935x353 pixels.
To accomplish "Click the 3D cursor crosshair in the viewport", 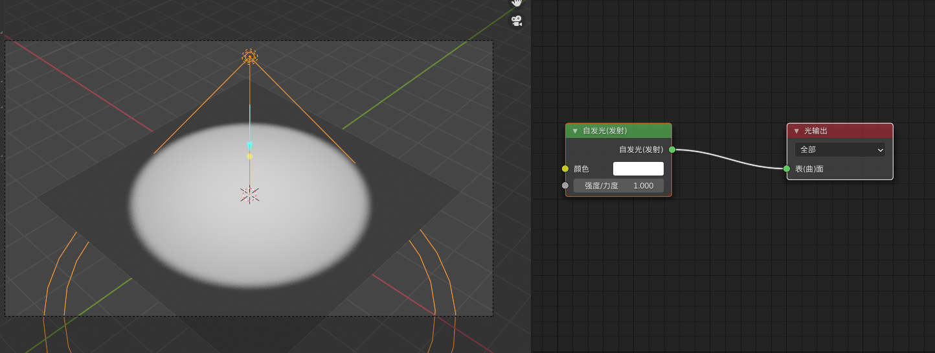I will 250,194.
